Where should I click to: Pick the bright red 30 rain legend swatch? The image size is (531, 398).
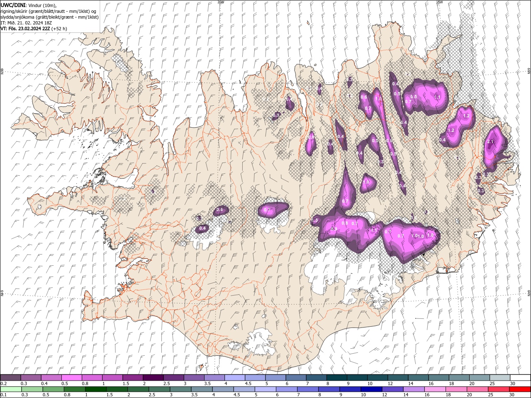click(x=520, y=389)
